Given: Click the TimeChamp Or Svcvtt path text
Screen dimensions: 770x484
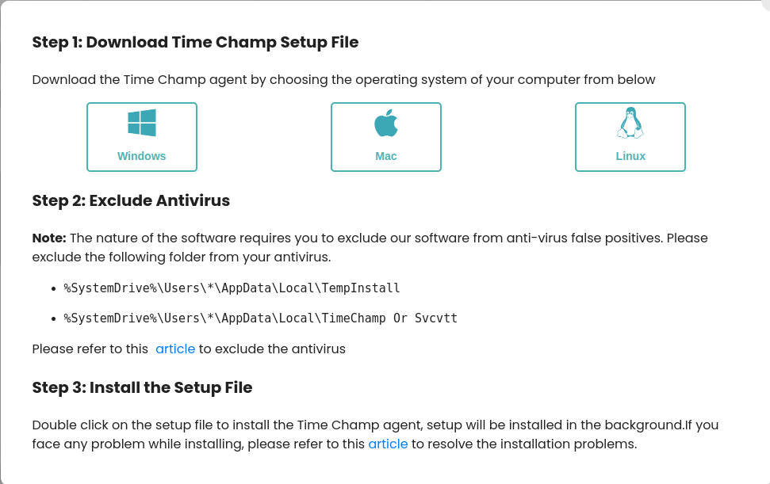Looking at the screenshot, I should point(261,318).
